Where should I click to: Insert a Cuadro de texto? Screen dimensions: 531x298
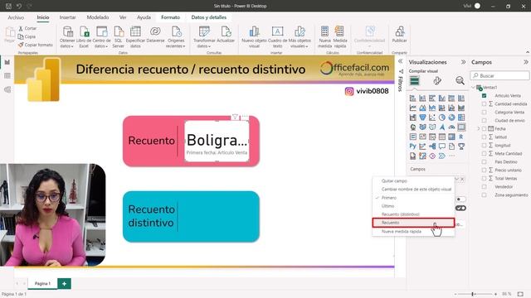click(277, 37)
